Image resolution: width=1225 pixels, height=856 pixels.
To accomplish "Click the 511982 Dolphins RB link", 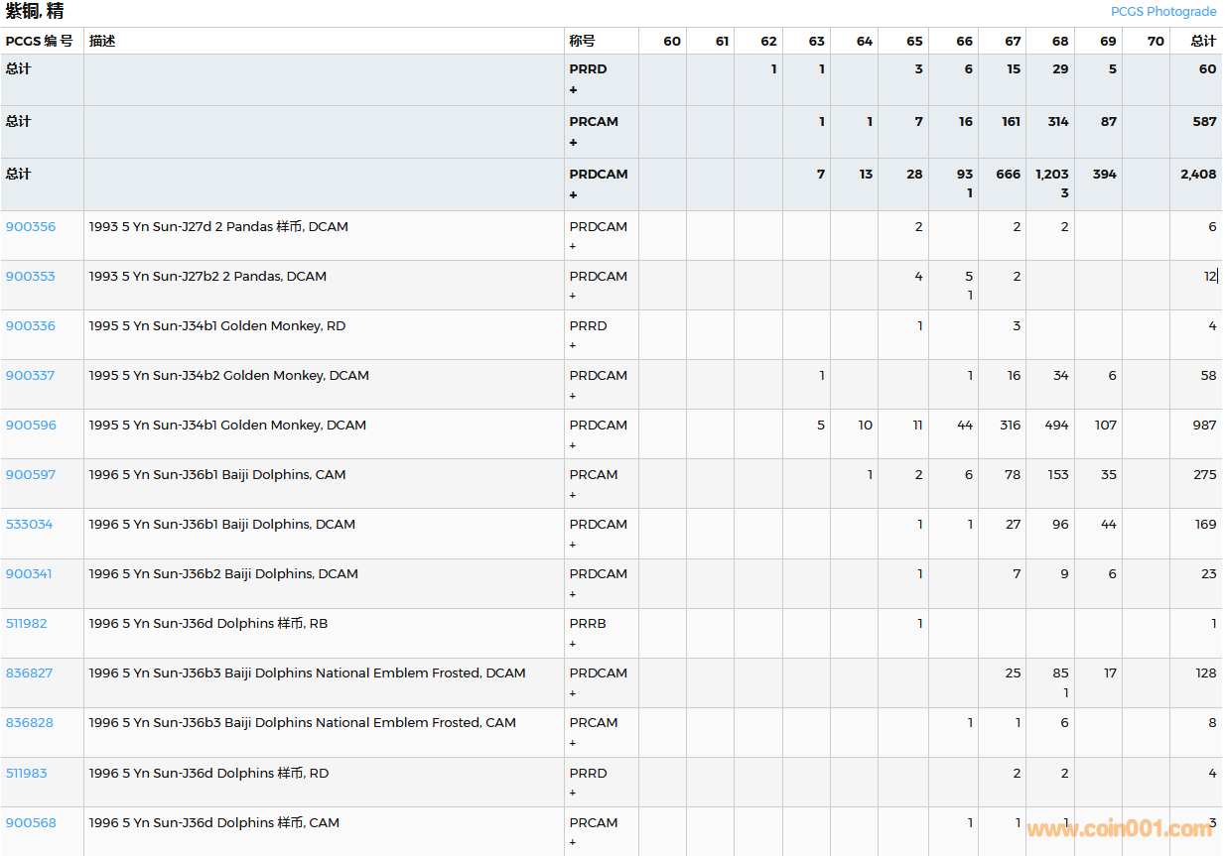I will [x=27, y=624].
